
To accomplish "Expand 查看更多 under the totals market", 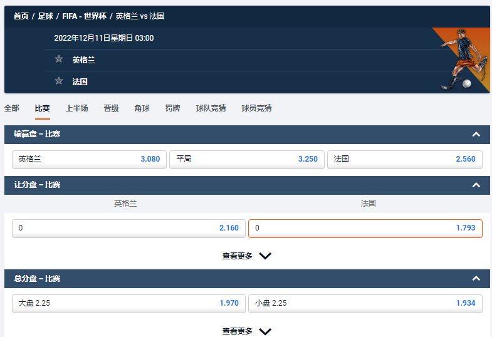I will (x=246, y=331).
